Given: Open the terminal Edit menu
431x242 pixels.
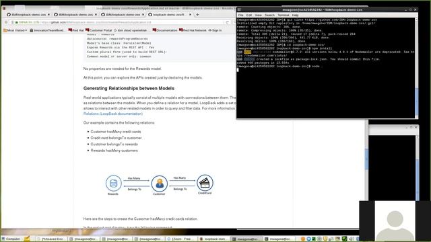Looking at the screenshot, I should tap(248, 15).
